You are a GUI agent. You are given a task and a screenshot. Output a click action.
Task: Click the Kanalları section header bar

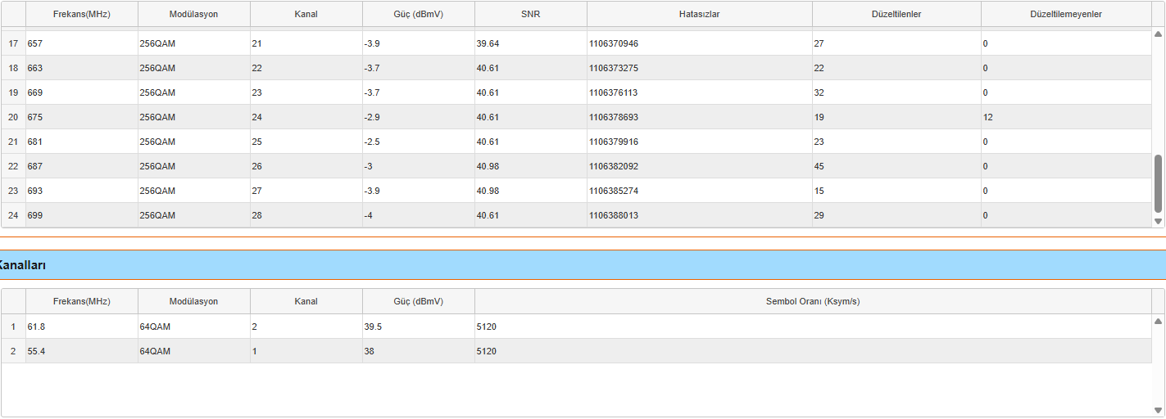(583, 264)
